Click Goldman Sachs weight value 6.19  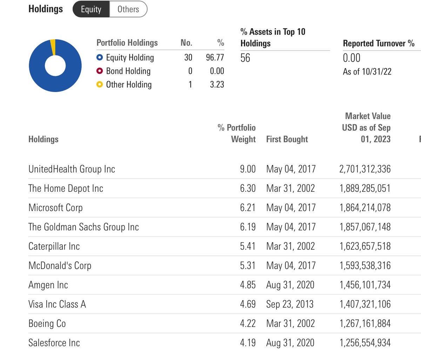248,227
